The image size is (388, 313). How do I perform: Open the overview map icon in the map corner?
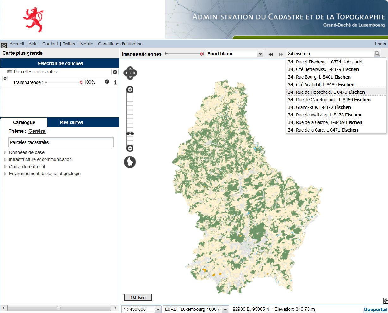coord(385,301)
